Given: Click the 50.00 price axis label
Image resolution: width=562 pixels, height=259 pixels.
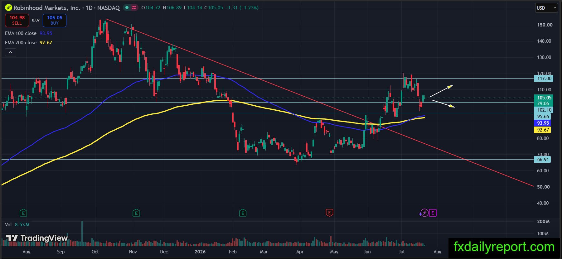Looking at the screenshot, I should 543,187.
